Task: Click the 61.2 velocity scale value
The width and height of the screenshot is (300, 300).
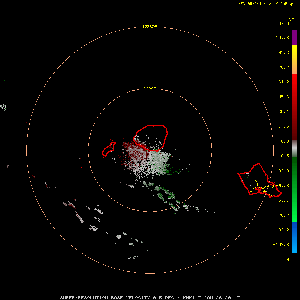Action: [284, 82]
